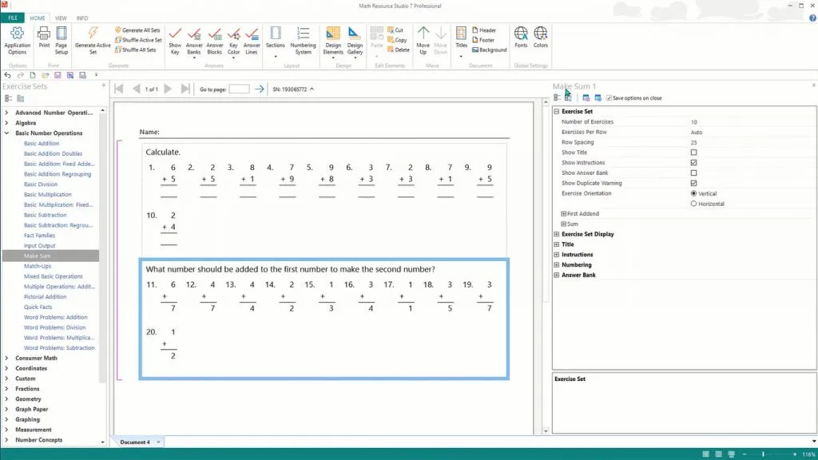Go to the first page

coord(118,89)
